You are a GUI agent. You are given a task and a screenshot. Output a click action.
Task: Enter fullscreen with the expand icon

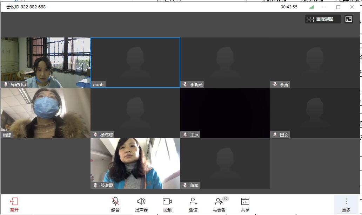348,19
